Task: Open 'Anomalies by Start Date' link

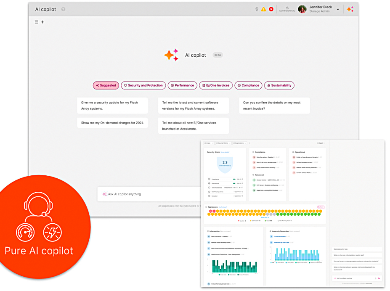Action: coord(281,243)
